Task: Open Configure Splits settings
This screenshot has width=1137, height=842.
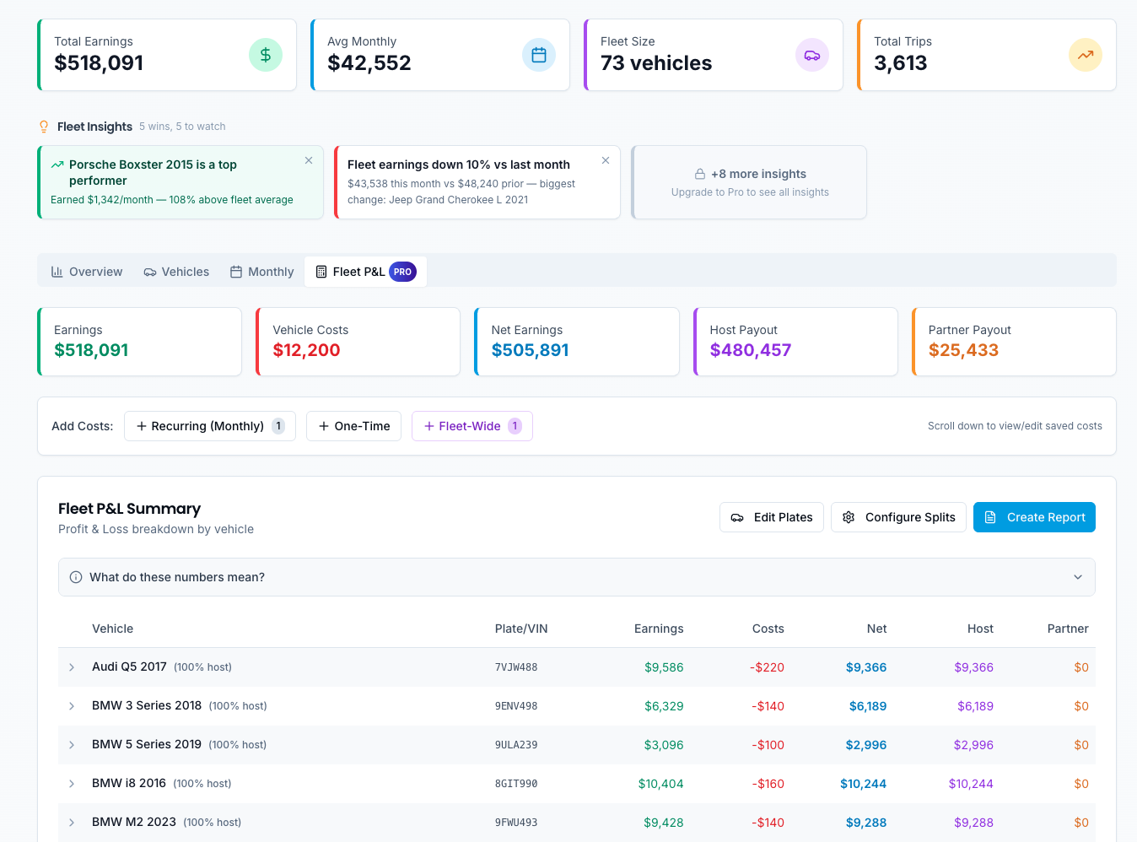Action: pos(898,517)
